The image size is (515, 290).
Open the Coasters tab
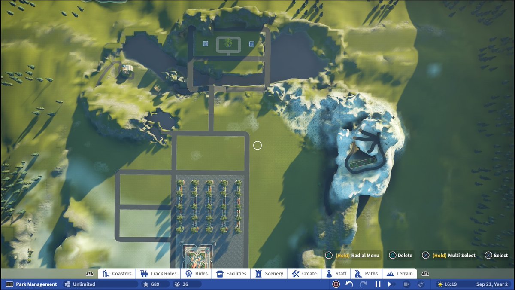point(117,274)
